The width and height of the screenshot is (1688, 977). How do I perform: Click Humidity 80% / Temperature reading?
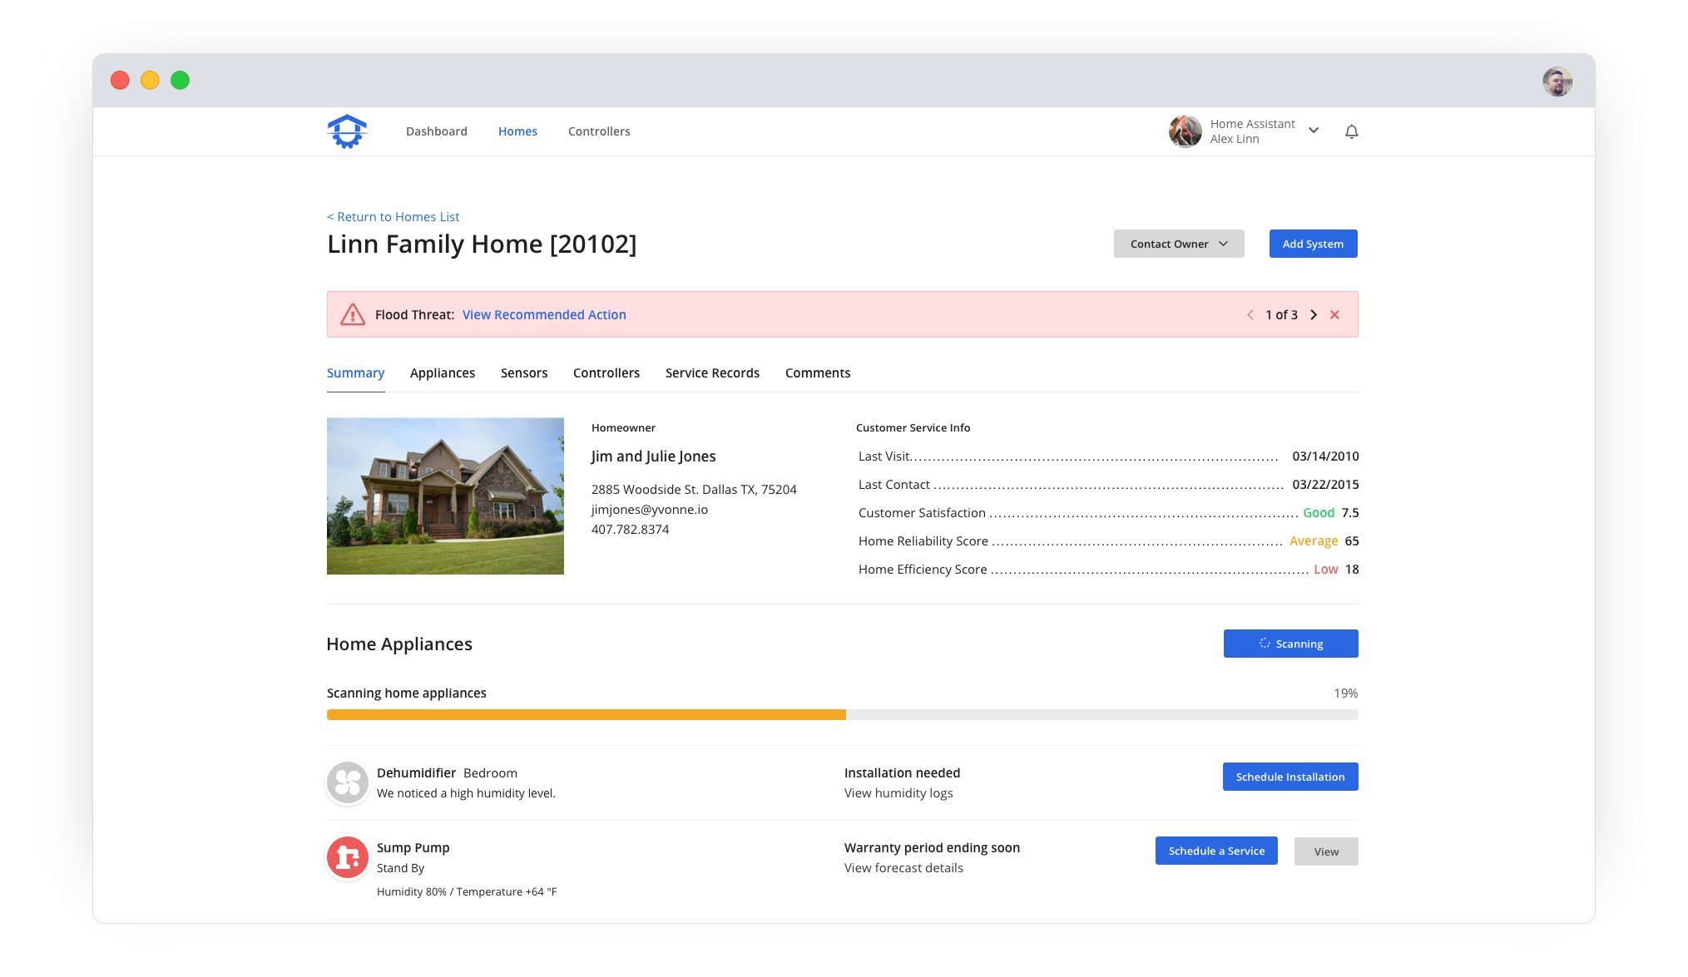467,891
